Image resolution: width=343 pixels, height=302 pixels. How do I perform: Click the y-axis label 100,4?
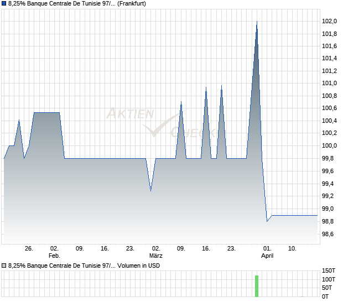(x=329, y=121)
